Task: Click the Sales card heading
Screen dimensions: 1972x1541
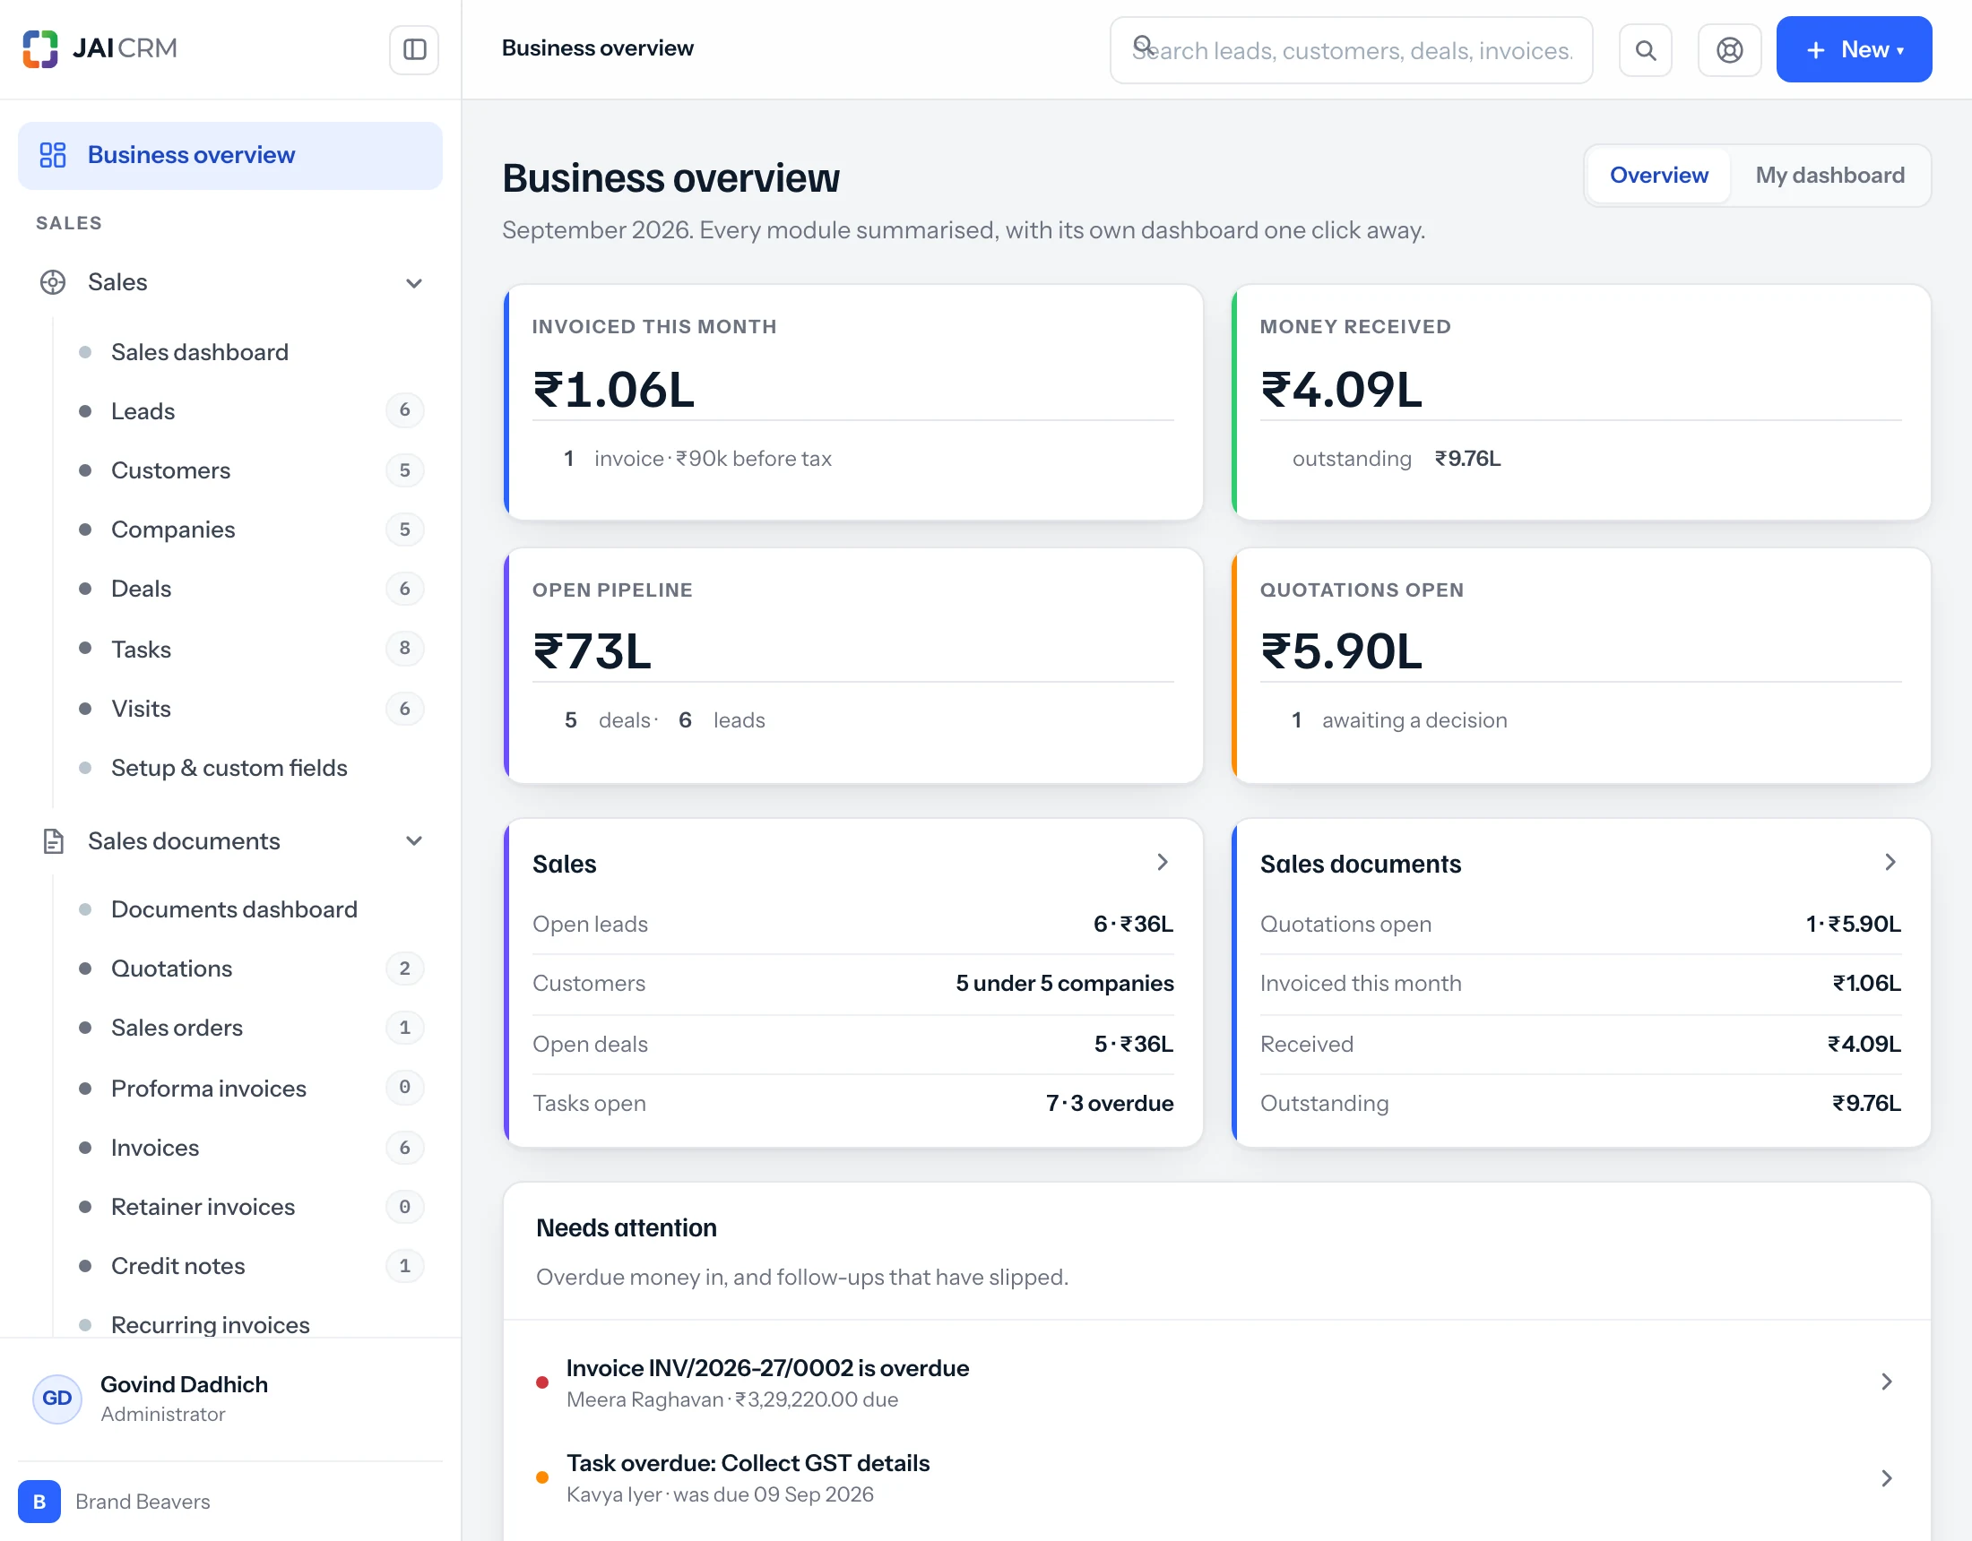Action: [565, 864]
